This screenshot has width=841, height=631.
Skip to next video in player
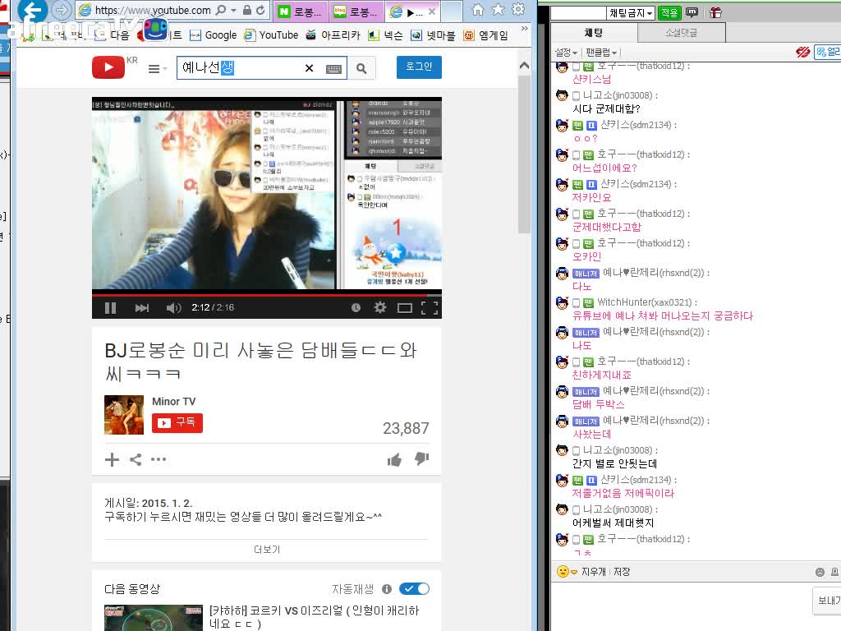click(141, 308)
